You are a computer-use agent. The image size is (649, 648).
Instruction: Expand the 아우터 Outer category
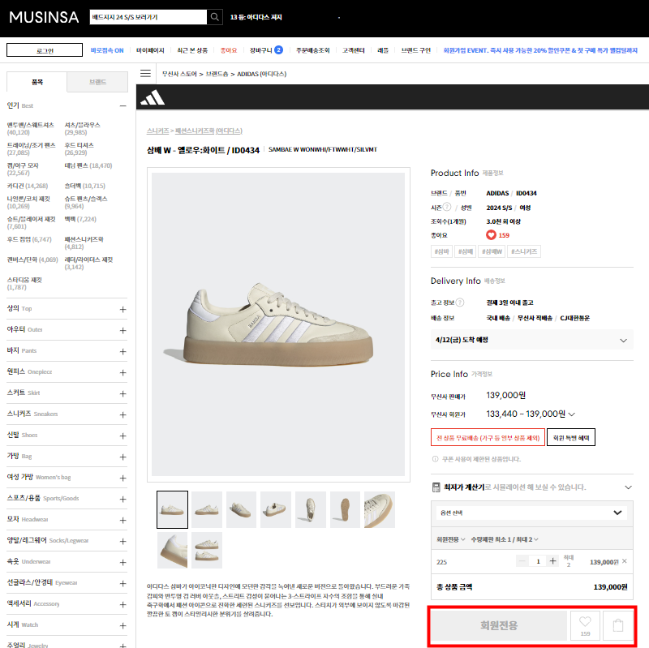123,331
